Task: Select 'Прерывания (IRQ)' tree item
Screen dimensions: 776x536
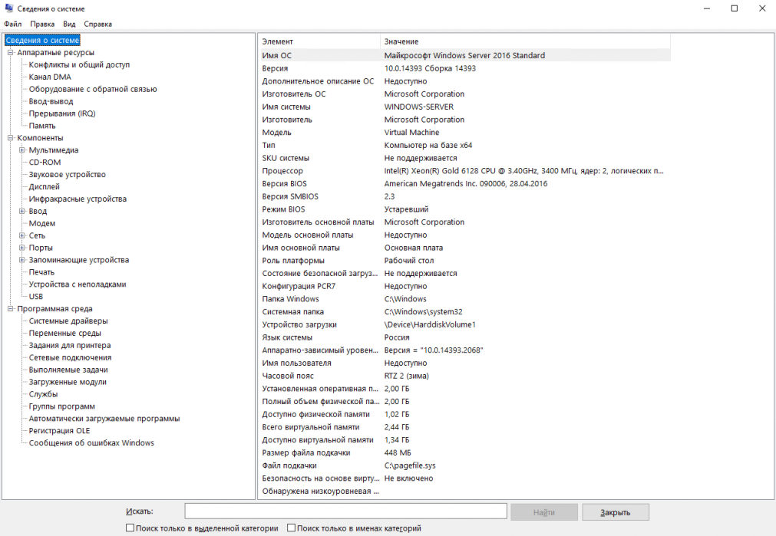Action: click(62, 113)
